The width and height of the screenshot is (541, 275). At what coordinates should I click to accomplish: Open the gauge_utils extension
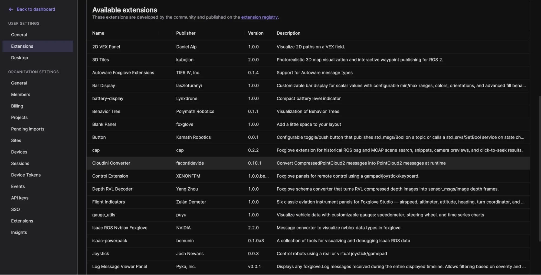308,215
